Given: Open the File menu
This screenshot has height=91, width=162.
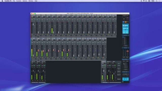Looking at the screenshot, I should pyautogui.click(x=14, y=1).
